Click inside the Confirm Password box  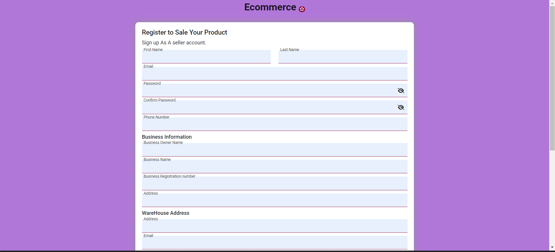click(269, 108)
